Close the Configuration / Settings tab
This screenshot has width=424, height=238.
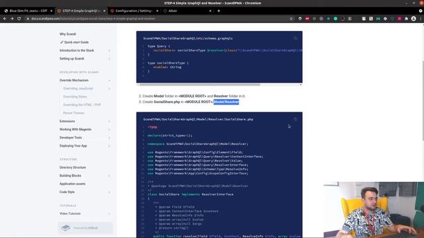coord(158,11)
